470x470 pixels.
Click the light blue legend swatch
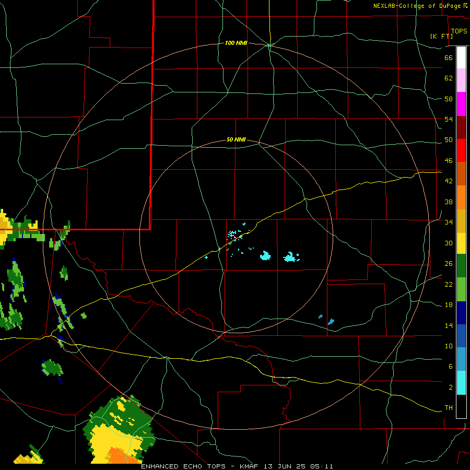point(461,359)
